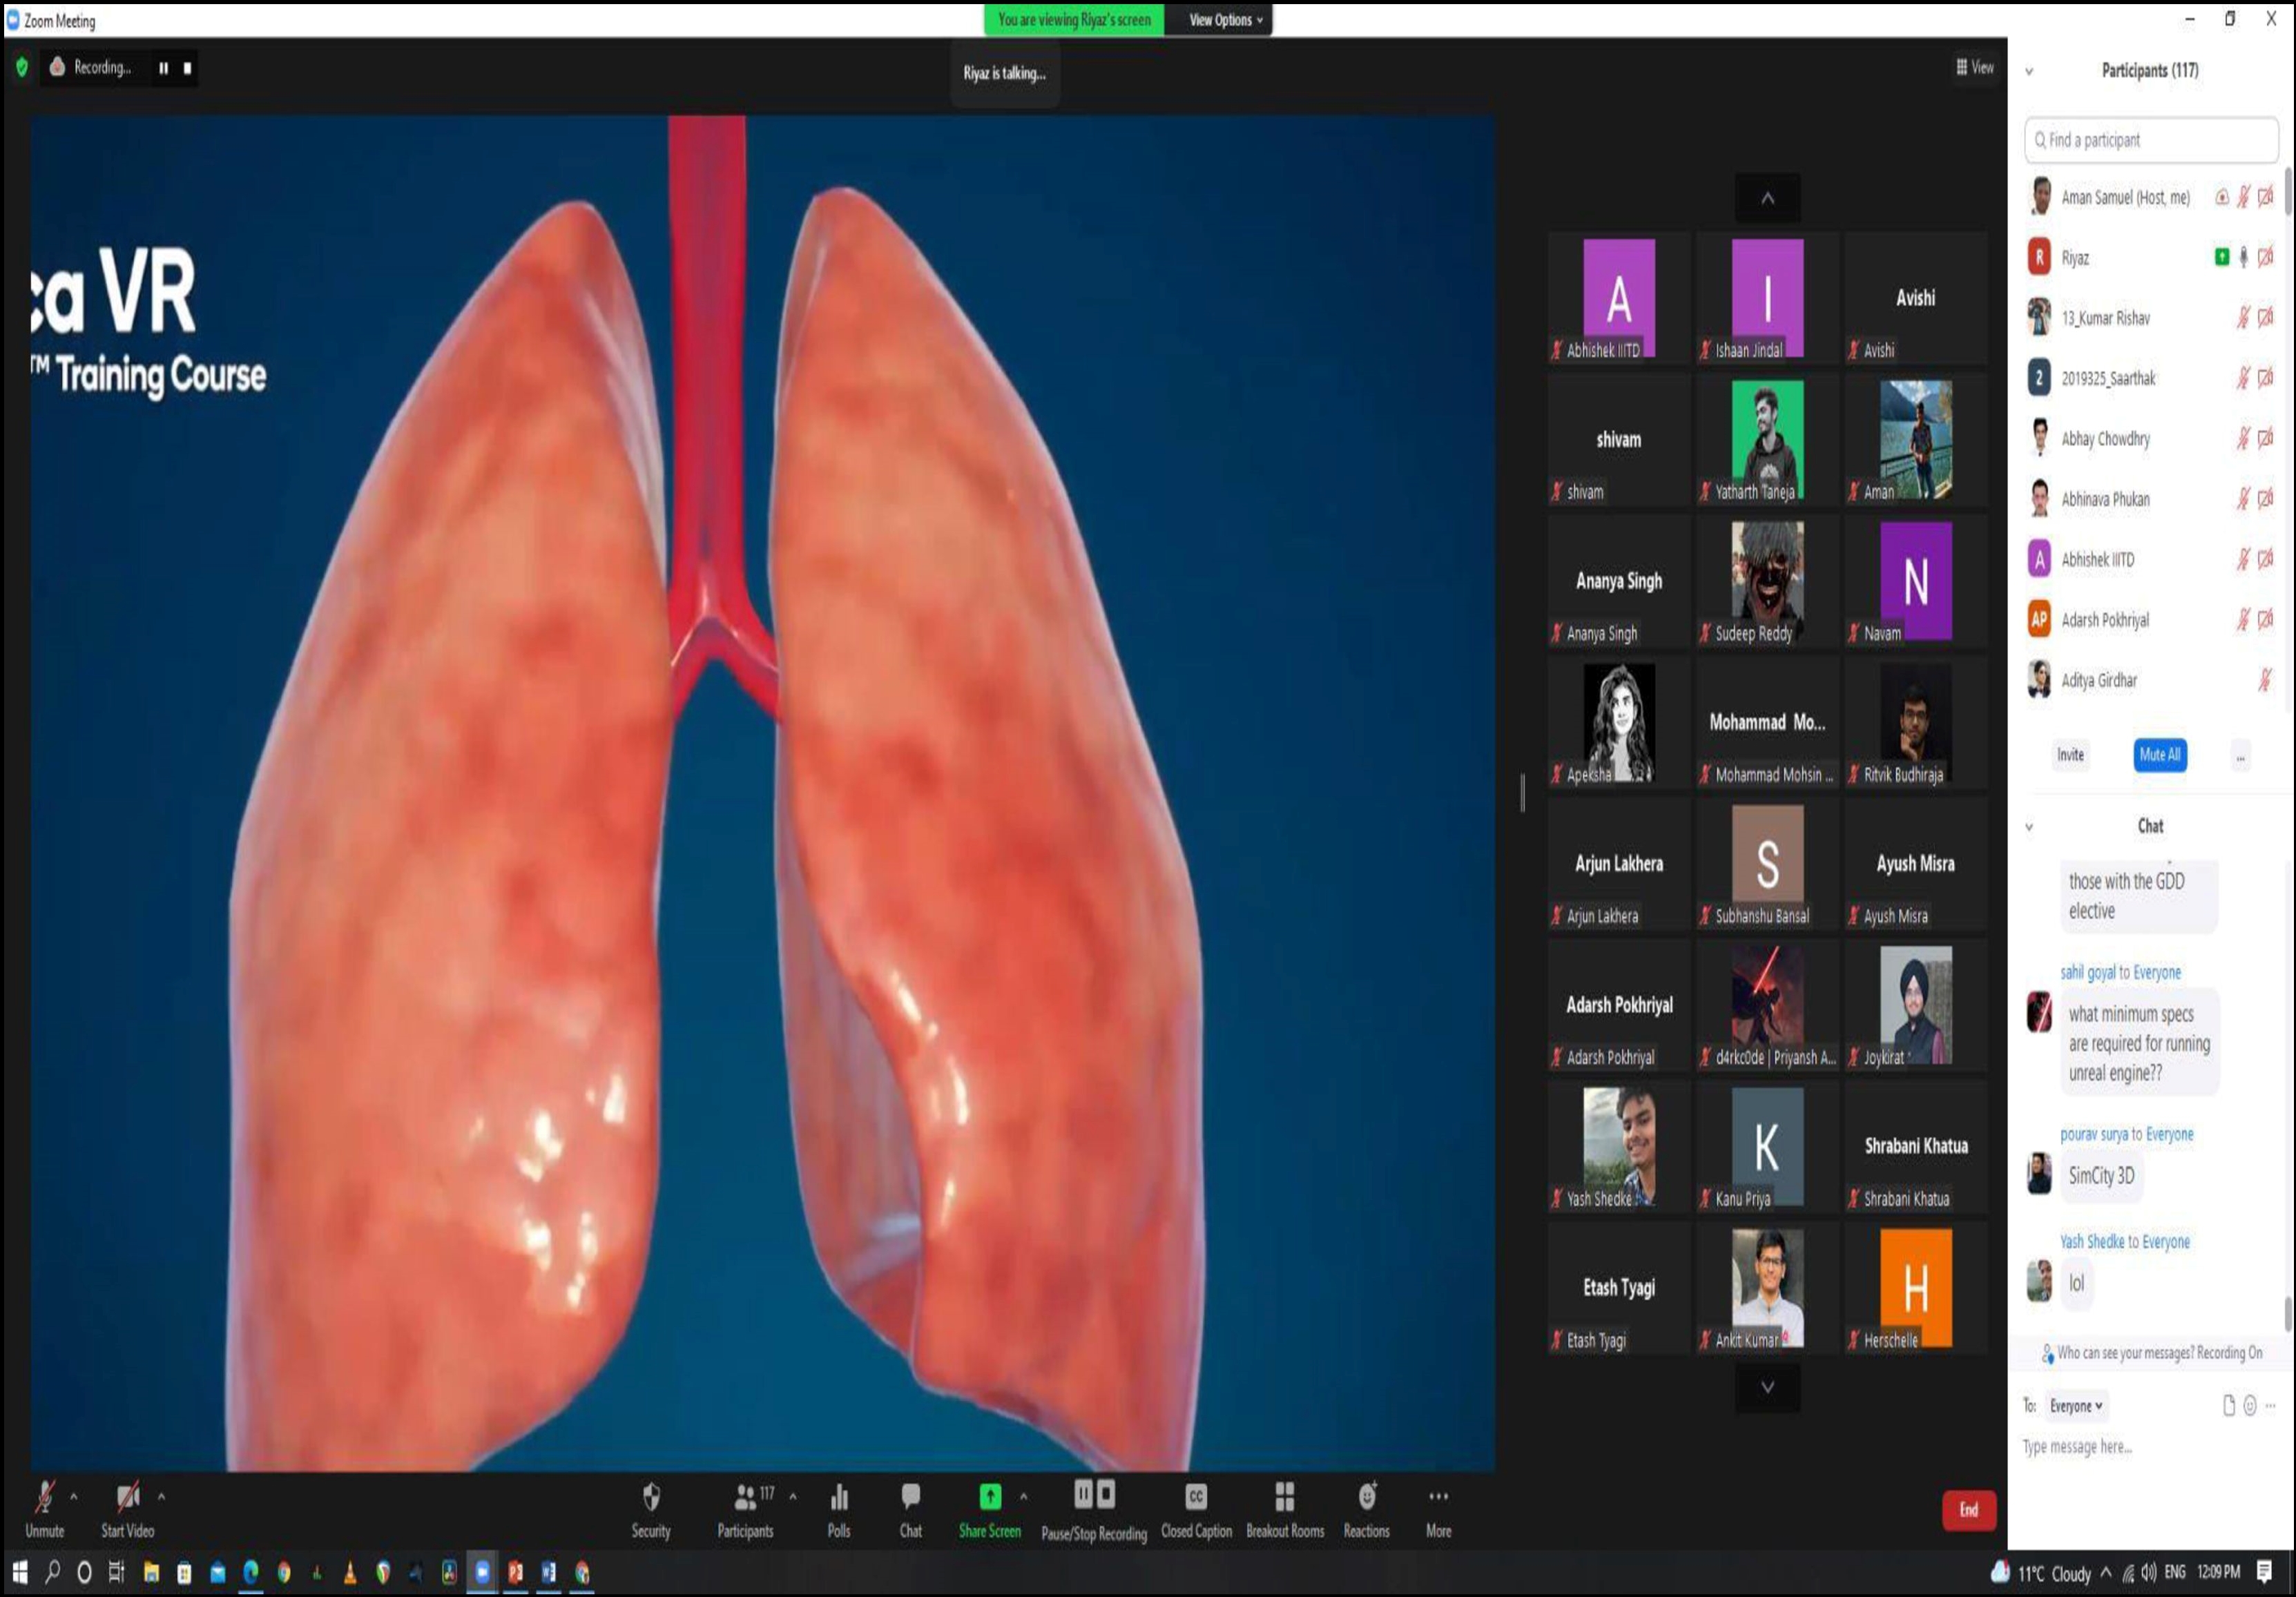
Task: Show hidden tray icons chevron
Action: click(2105, 1573)
